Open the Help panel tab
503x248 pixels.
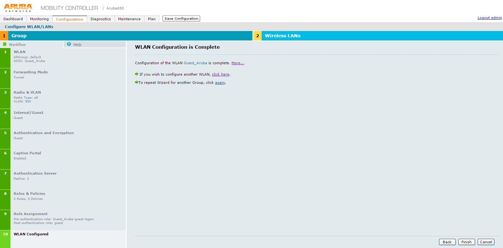[x=95, y=45]
